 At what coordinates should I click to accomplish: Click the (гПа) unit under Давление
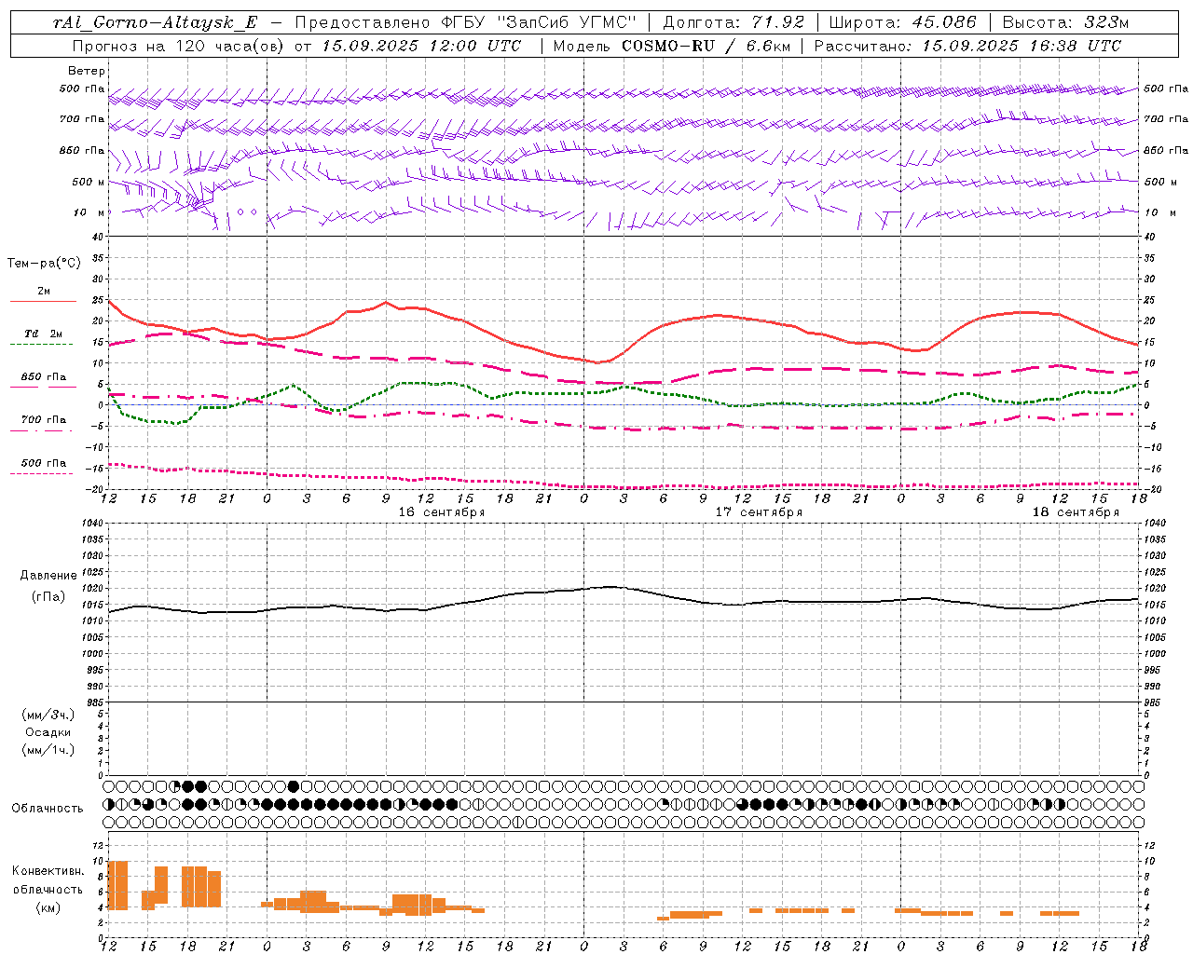click(x=48, y=596)
